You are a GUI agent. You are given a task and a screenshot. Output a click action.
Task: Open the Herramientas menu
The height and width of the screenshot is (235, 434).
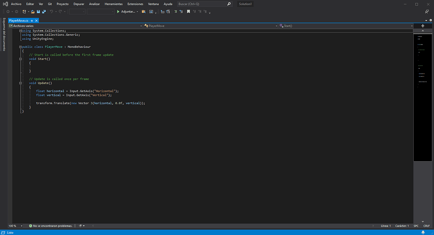(114, 4)
